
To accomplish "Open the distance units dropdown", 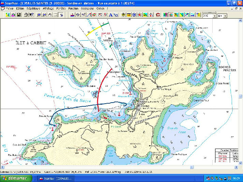I will (x=214, y=16).
